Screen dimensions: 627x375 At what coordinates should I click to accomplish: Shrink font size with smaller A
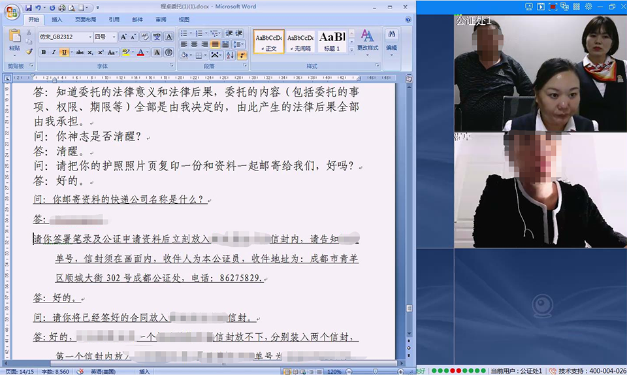point(133,37)
